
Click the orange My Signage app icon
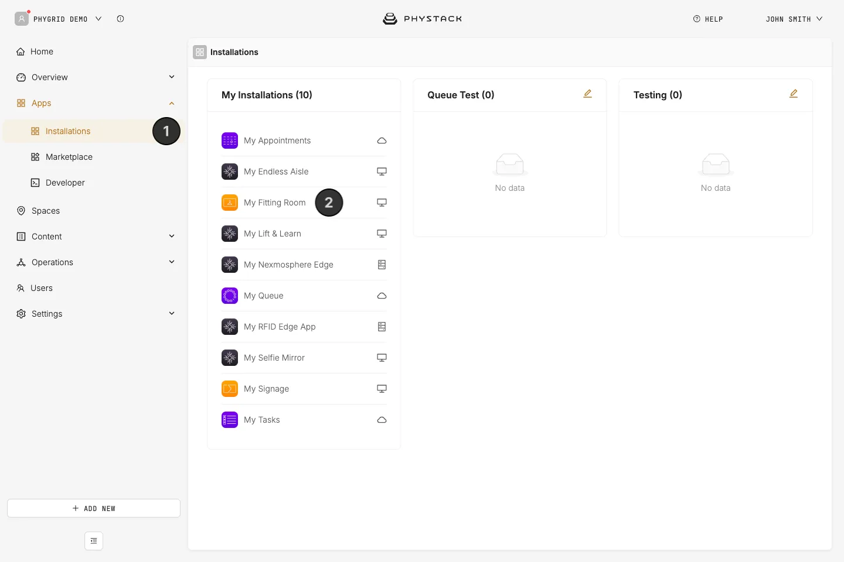[230, 389]
